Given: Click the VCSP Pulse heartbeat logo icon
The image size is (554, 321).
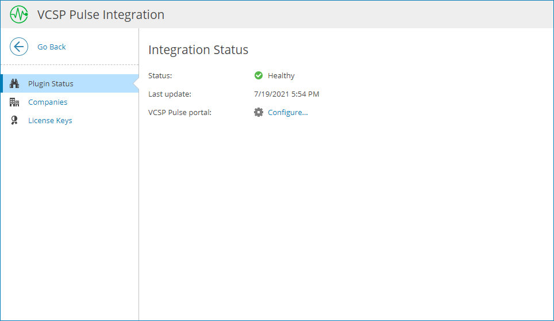Looking at the screenshot, I should tap(19, 14).
